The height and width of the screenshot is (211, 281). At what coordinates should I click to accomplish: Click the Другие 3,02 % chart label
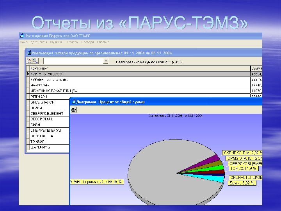click(x=242, y=183)
